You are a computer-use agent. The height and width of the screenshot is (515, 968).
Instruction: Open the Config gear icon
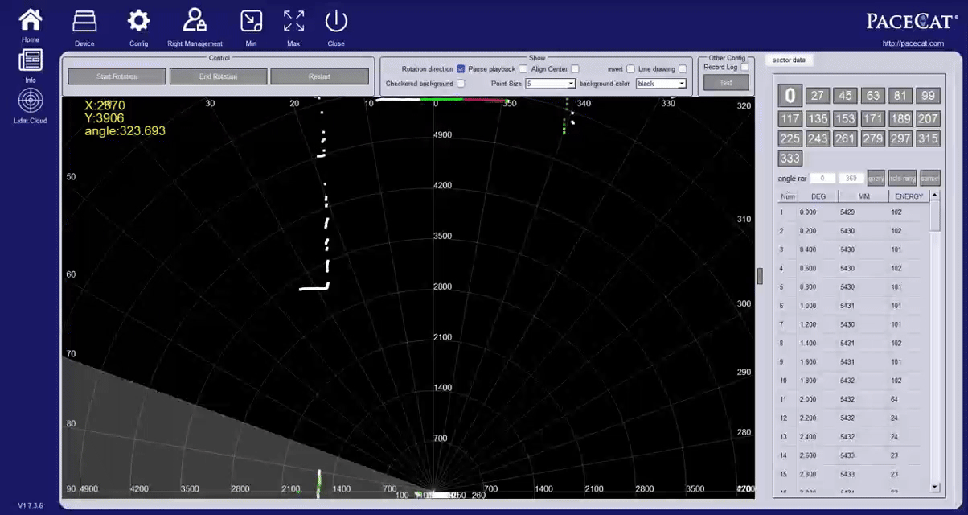click(139, 21)
